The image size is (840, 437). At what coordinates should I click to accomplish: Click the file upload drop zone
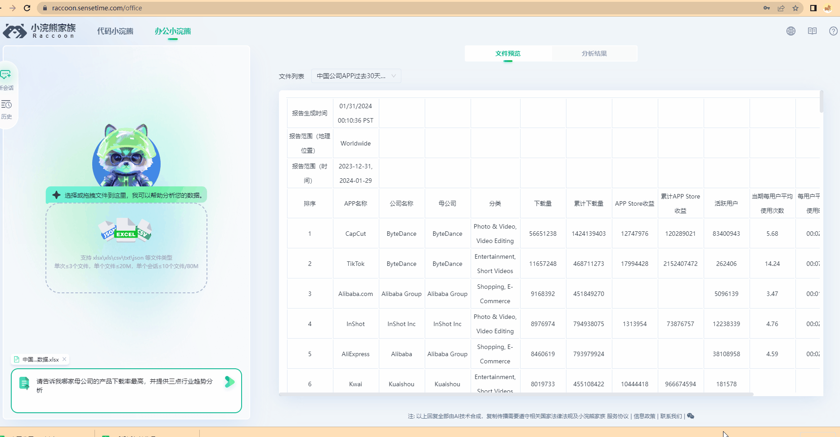pyautogui.click(x=126, y=248)
